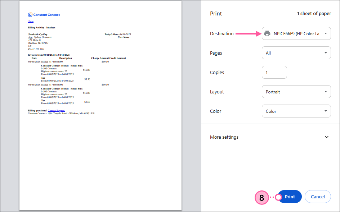The image size is (340, 212).
Task: Click the Print link in page preview
Action: coord(31,22)
